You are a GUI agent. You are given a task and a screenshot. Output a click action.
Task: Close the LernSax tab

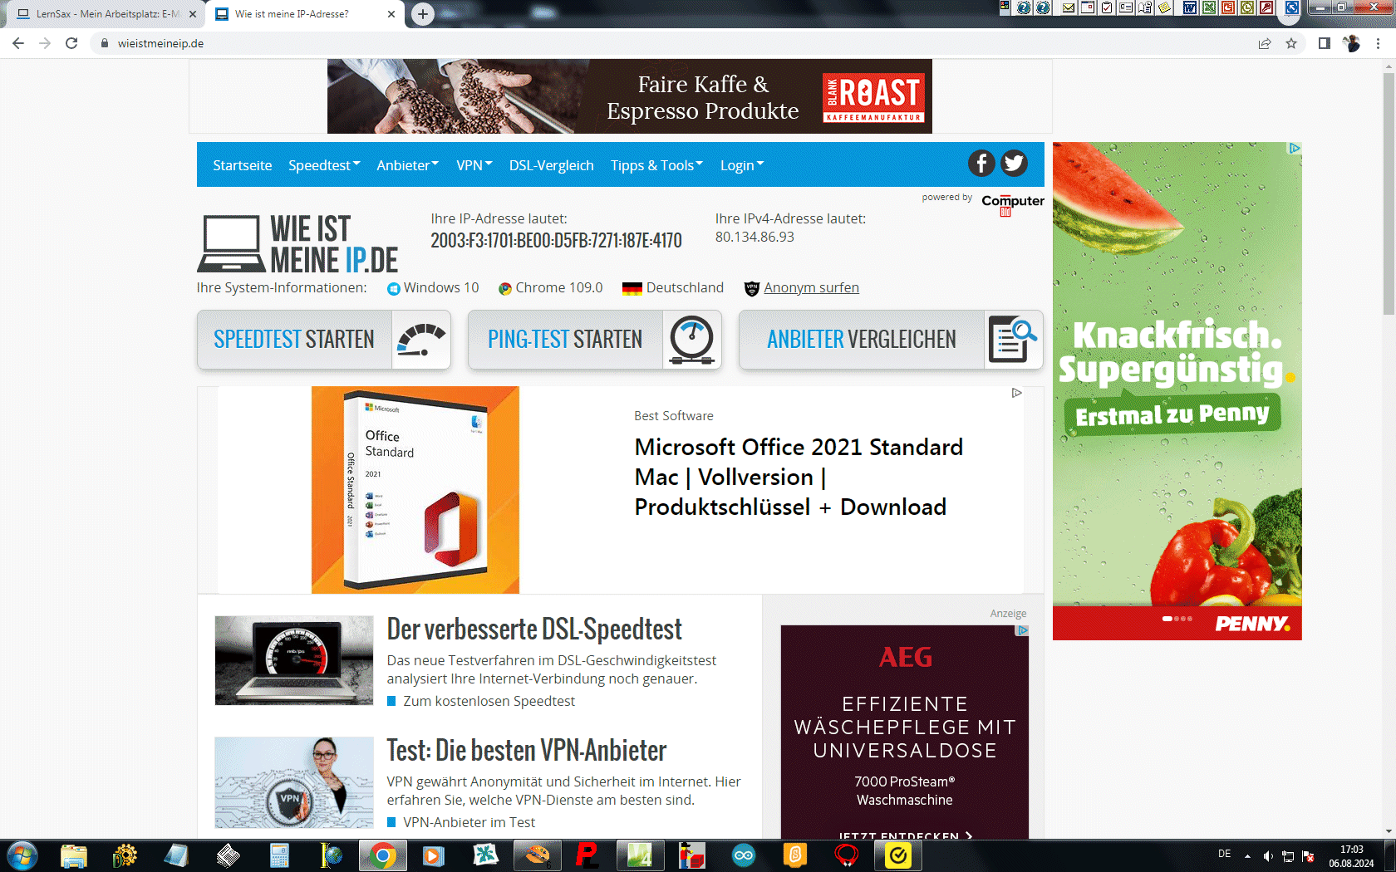[x=193, y=14]
